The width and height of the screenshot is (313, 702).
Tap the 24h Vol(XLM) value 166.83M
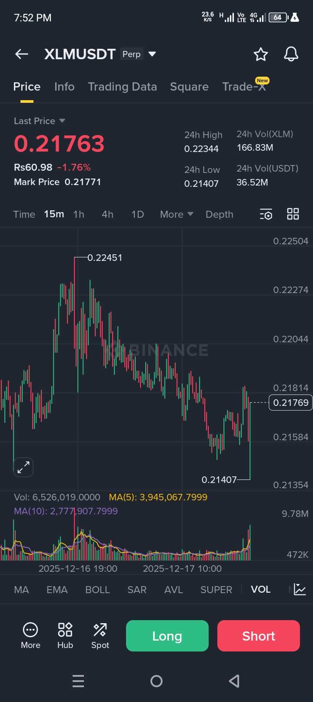[x=255, y=148]
